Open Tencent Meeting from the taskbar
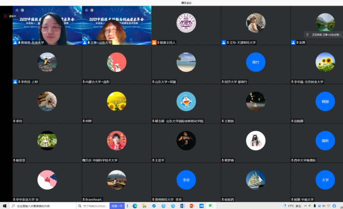Image resolution: width=343 pixels, height=209 pixels. click(202, 206)
